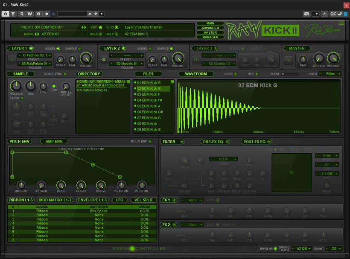Screen dimensions: 350x259
Task: Toggle the Layer 2 on/off LED
Action: 123,48
